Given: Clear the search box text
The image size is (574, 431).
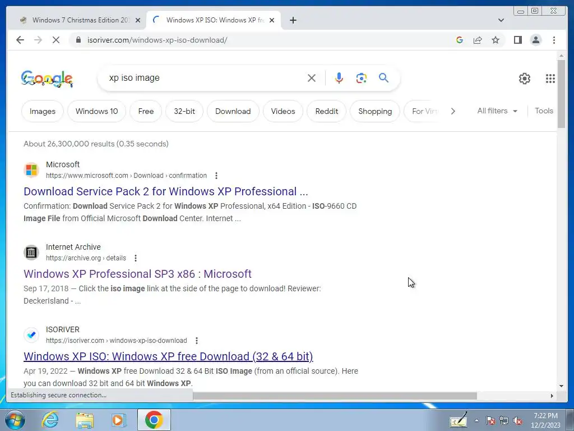Looking at the screenshot, I should (312, 77).
